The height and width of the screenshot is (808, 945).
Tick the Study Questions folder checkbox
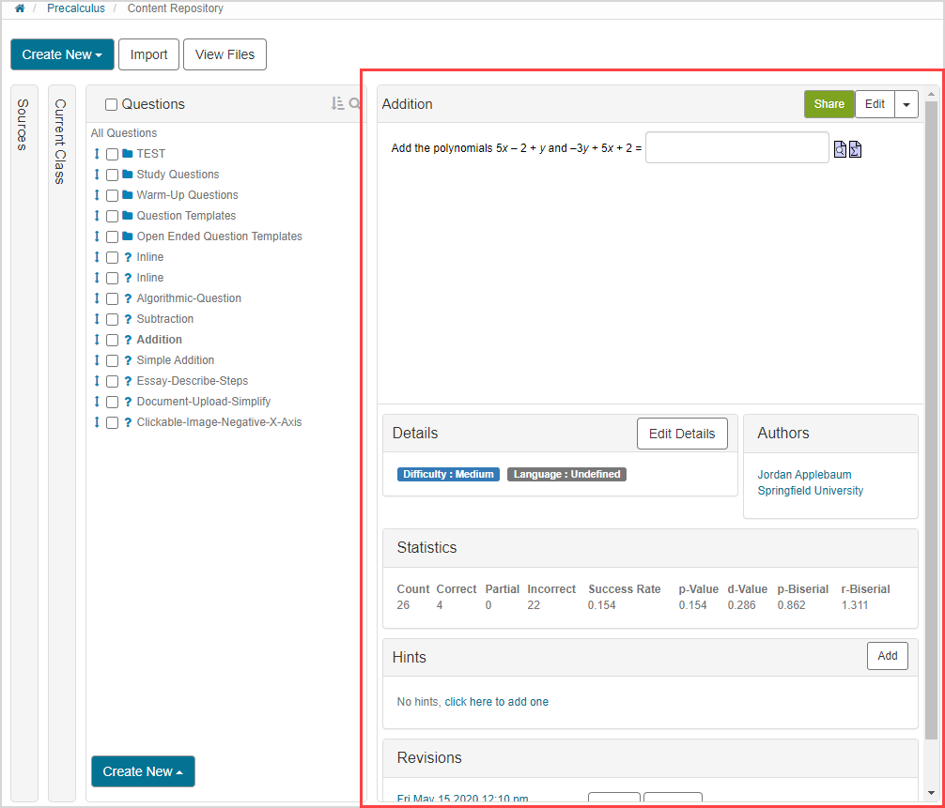coord(112,175)
